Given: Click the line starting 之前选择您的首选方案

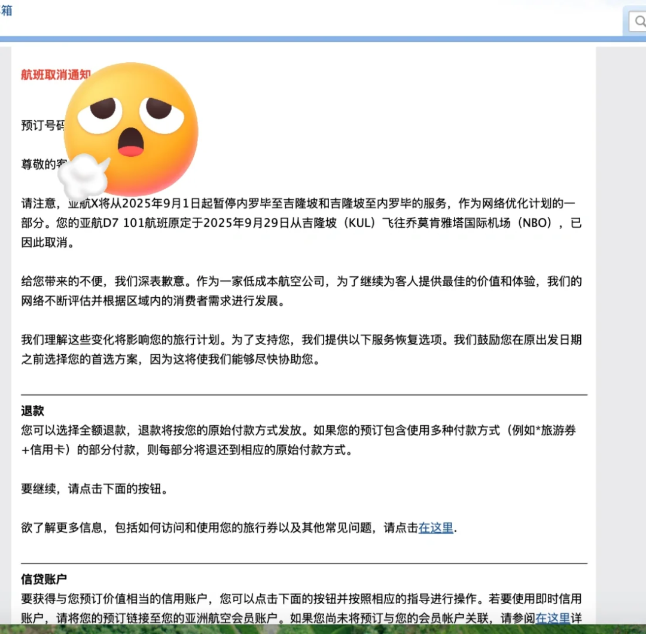Looking at the screenshot, I should [170, 359].
